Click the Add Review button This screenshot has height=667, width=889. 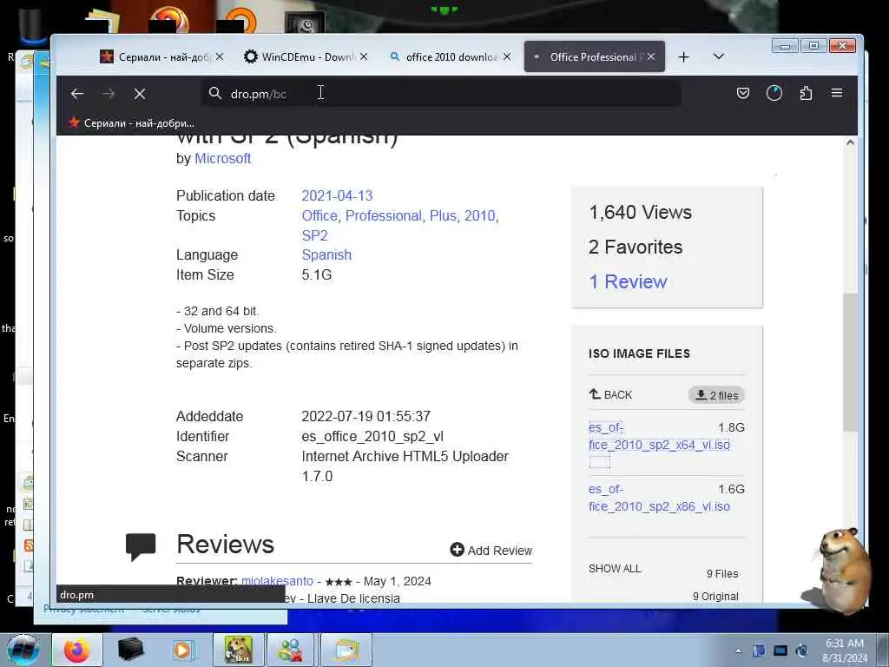491,550
